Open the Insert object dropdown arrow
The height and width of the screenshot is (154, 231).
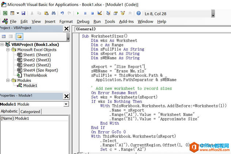(18, 13)
